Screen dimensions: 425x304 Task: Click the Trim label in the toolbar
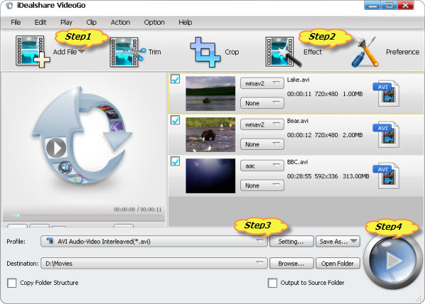pos(154,52)
